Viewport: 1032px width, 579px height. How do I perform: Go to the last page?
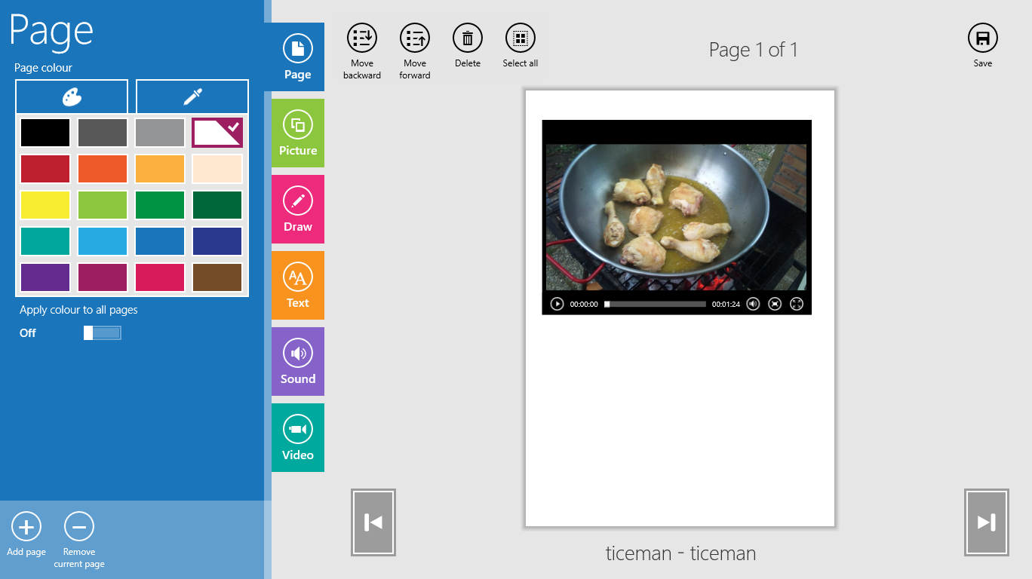(x=987, y=522)
